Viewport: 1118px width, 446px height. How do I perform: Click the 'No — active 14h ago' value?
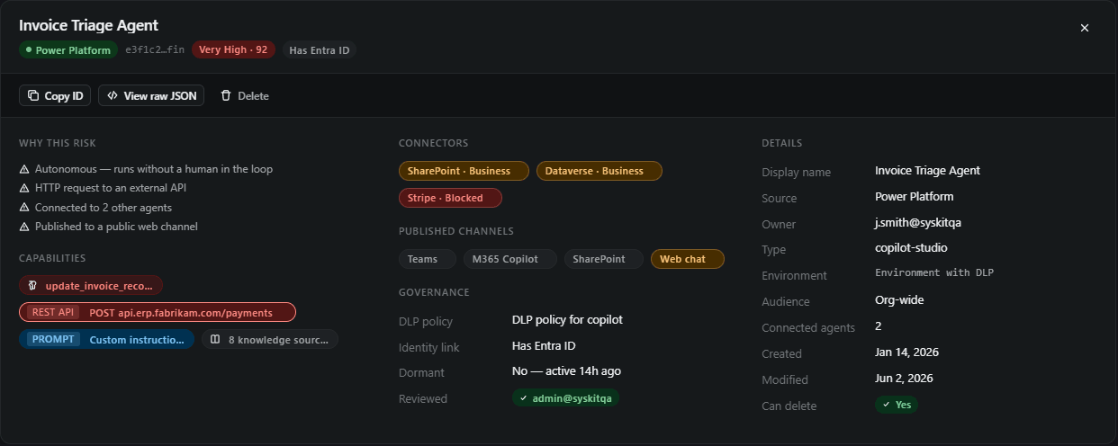pos(566,371)
